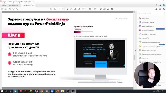Collapse the right tools pane arrow
This screenshot has width=166, height=93.
136,50
